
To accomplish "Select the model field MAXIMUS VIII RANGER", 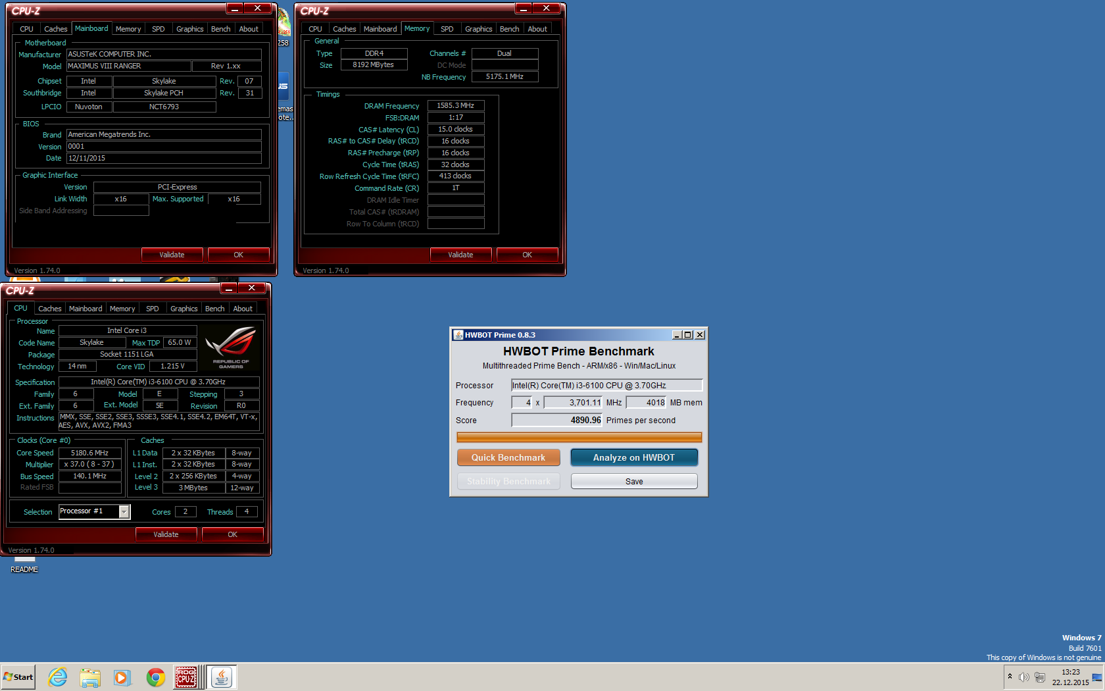I will [x=128, y=66].
